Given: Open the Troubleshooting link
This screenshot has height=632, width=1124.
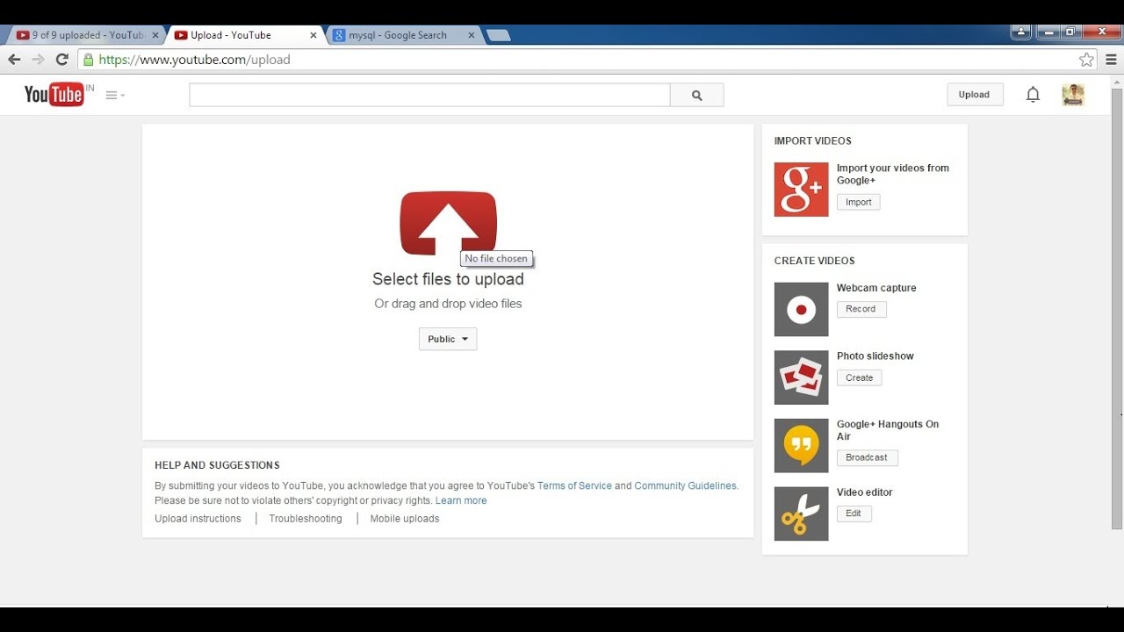Looking at the screenshot, I should 306,519.
